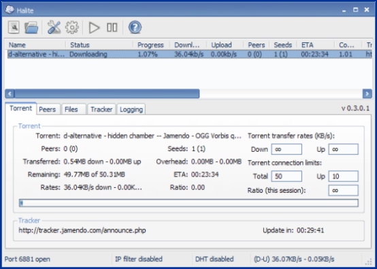The height and width of the screenshot is (269, 377).
Task: Switch to the Logging tab
Action: coord(131,109)
